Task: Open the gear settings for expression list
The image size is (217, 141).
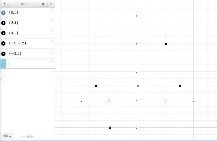Action: [x=43, y=4]
